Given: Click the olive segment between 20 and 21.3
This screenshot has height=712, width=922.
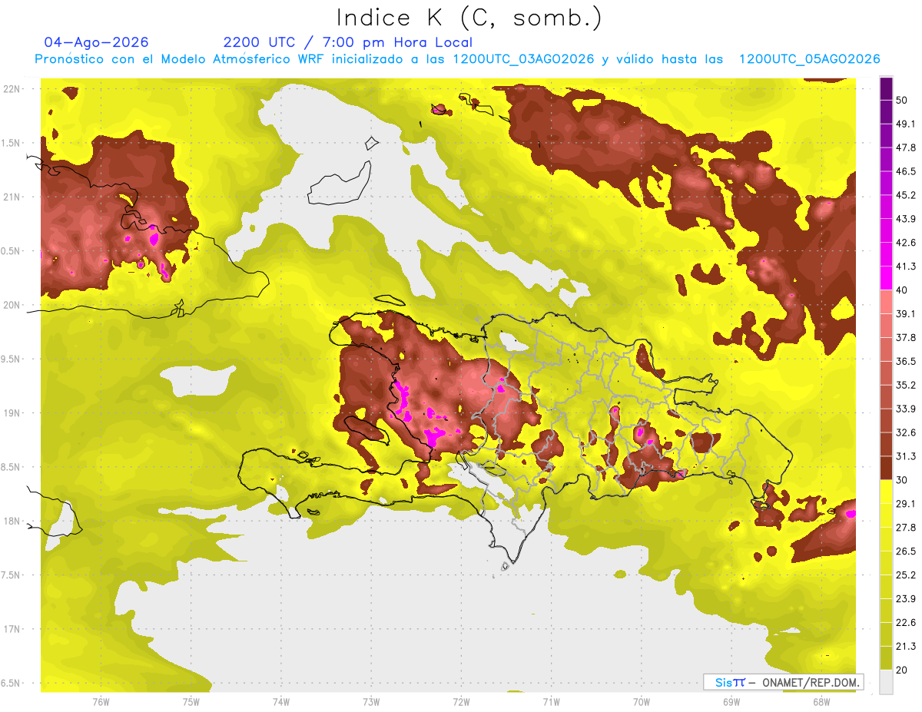Looking at the screenshot, I should [886, 658].
